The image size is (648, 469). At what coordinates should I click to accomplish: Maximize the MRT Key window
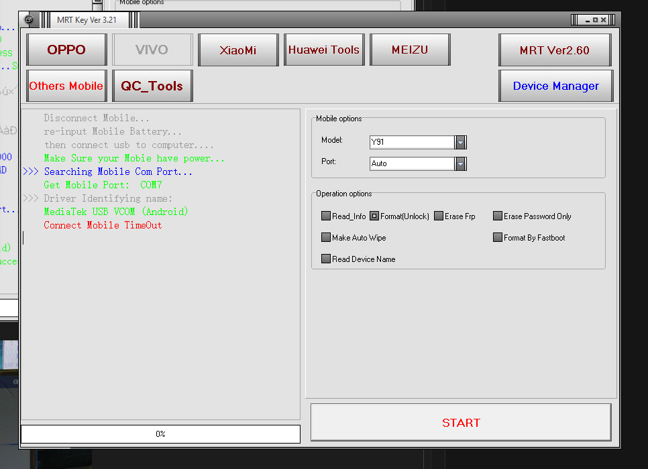(596, 20)
